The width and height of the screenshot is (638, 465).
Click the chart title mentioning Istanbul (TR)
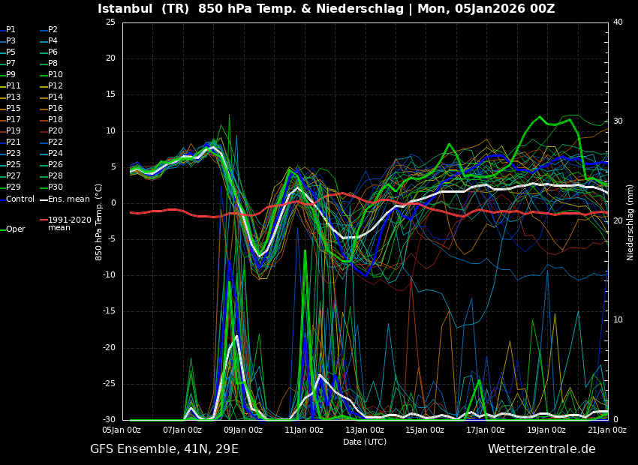tap(326, 9)
